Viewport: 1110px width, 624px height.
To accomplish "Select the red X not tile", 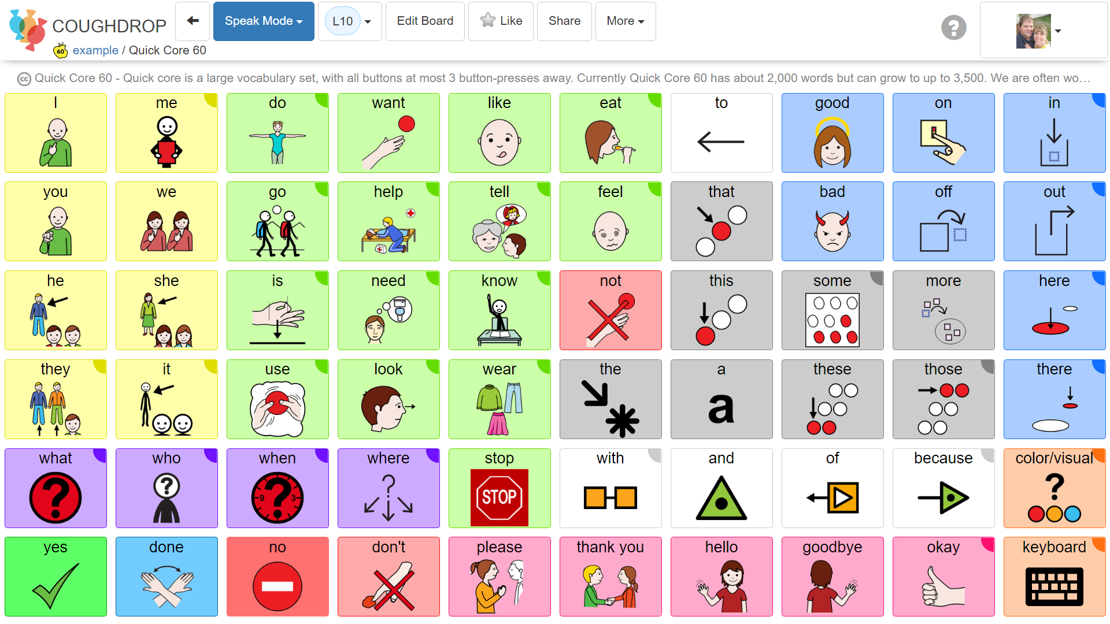I will tap(610, 310).
